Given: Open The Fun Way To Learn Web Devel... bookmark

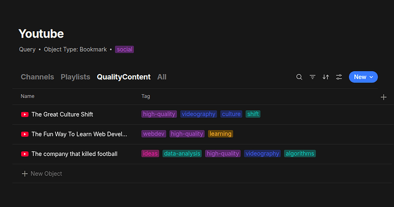Looking at the screenshot, I should pos(79,134).
